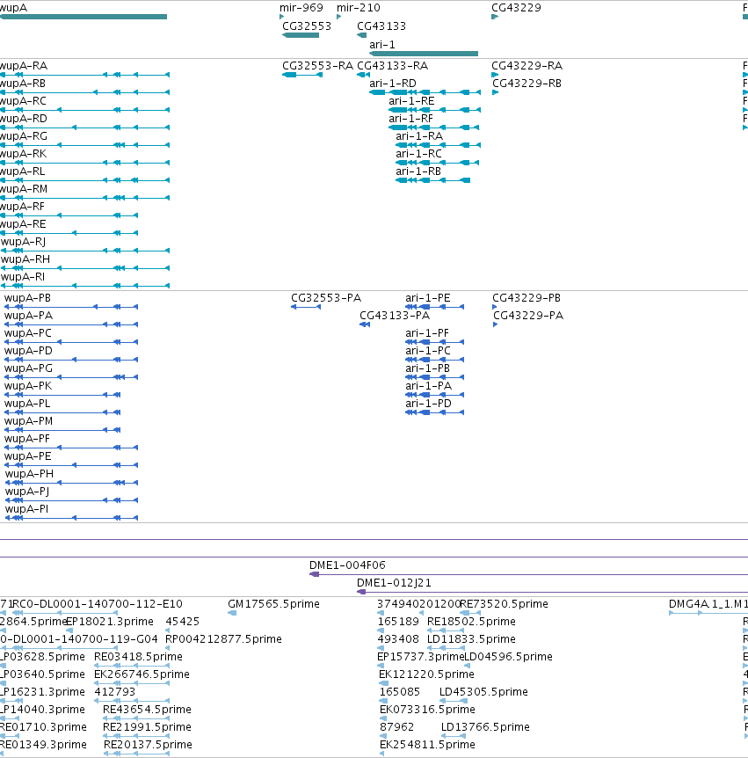
Task: Select transcript CG43133-RA
Action: pyautogui.click(x=363, y=75)
